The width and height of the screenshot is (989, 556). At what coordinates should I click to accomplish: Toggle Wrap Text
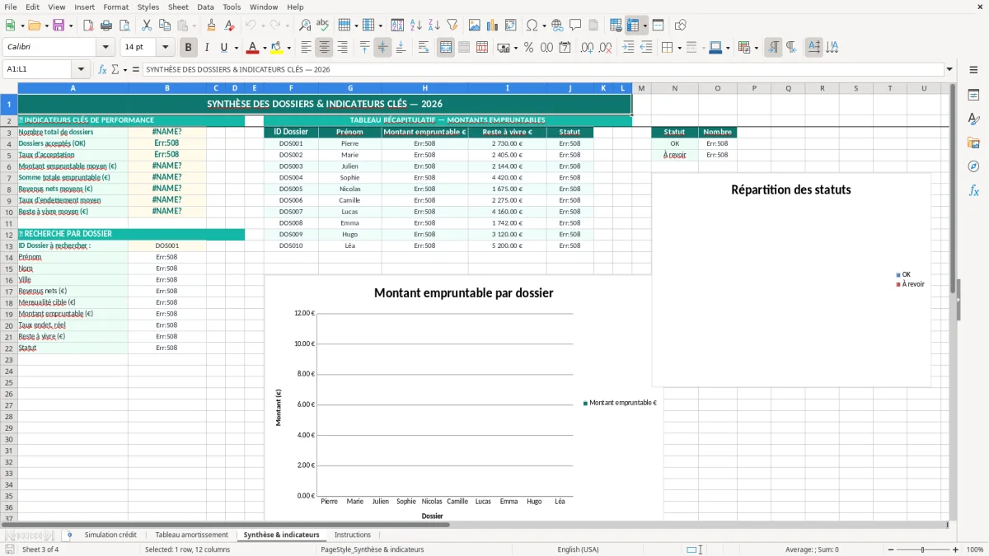pyautogui.click(x=424, y=48)
